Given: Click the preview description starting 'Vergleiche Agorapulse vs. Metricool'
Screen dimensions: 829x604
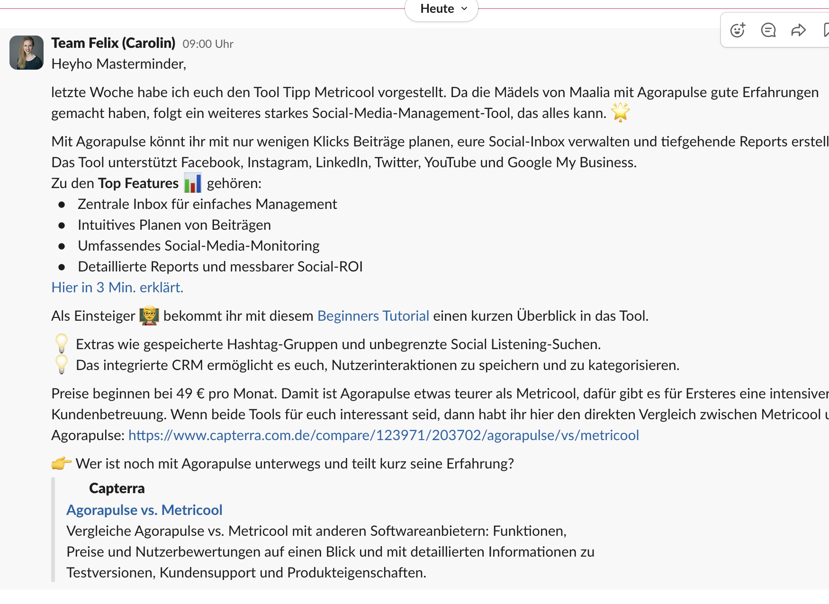Looking at the screenshot, I should click(x=330, y=552).
